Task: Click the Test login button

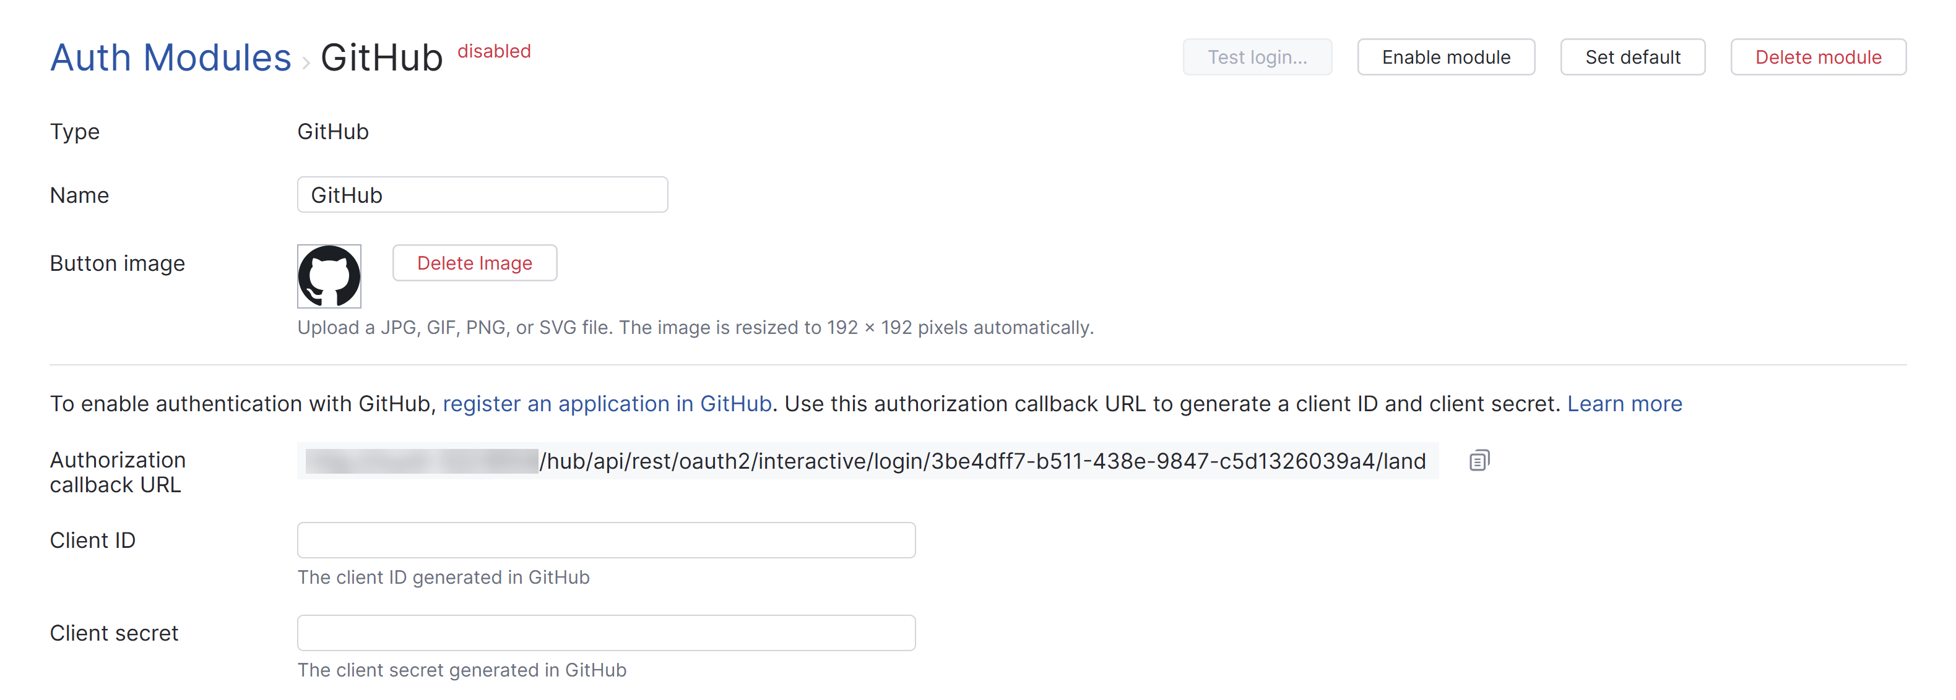Action: click(1257, 56)
